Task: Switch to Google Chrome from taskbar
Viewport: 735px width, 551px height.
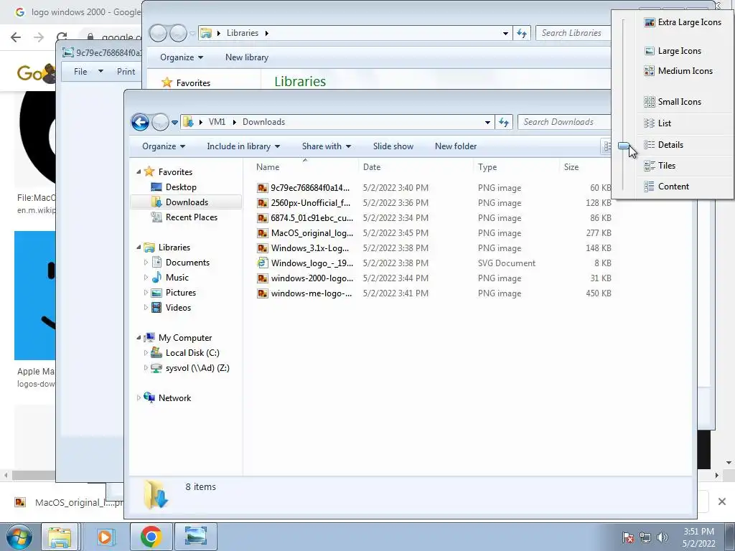Action: [151, 537]
